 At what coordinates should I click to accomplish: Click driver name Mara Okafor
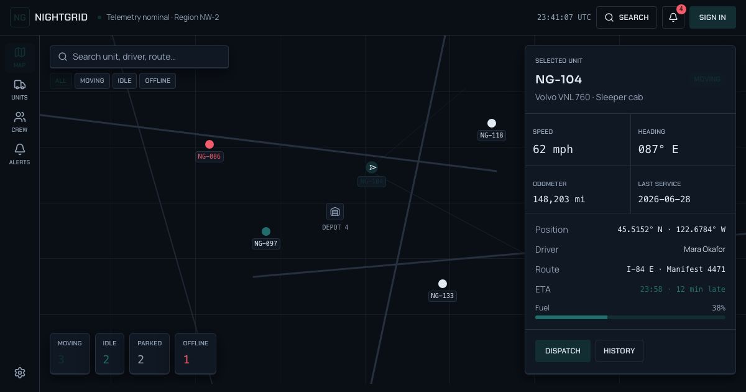[x=704, y=250]
